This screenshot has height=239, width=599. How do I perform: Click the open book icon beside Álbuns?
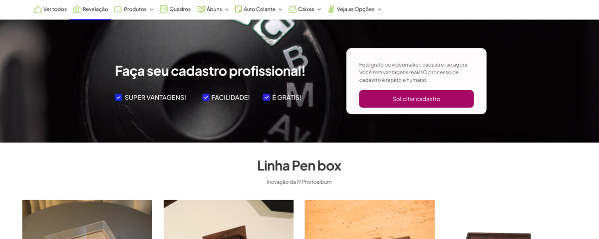click(201, 9)
